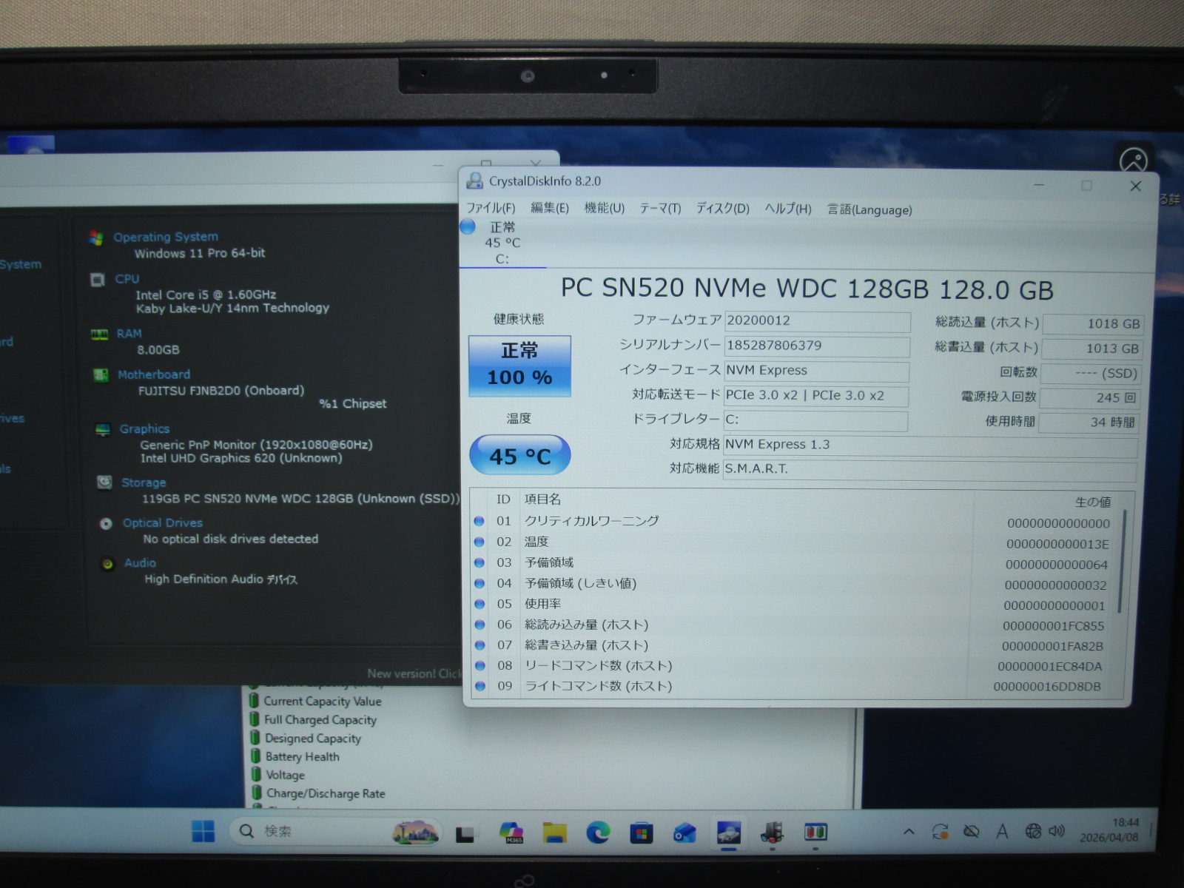Click the blue disk status icon for C: drive
Image resolution: width=1184 pixels, height=888 pixels.
468,227
